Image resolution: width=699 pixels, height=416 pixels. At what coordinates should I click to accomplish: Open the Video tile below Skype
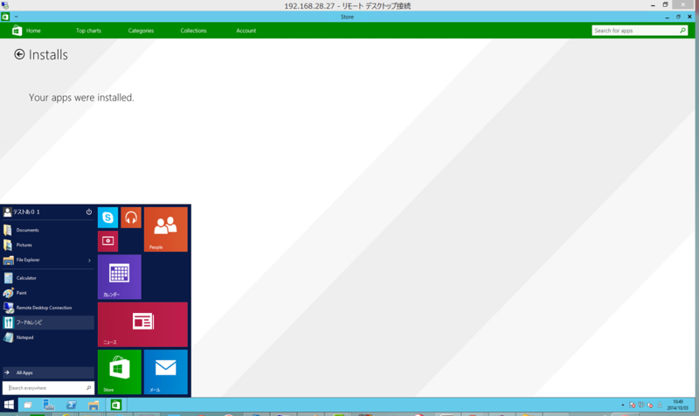[107, 240]
